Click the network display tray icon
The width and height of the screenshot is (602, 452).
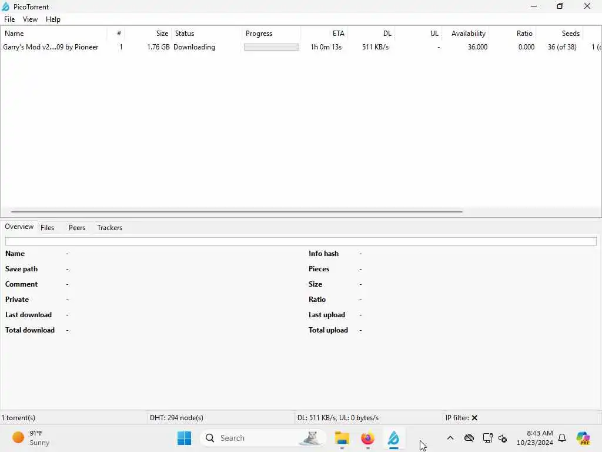(487, 438)
